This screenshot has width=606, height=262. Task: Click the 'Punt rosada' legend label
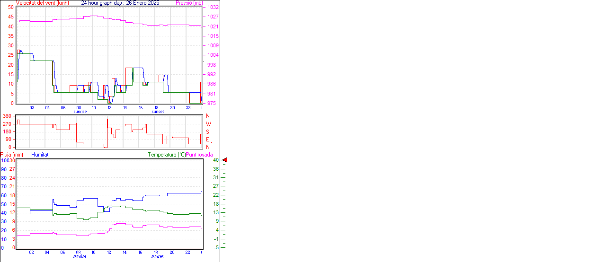tap(199, 155)
